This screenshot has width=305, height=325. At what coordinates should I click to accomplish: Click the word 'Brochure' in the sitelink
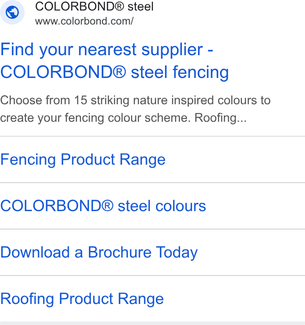pyautogui.click(x=120, y=252)
